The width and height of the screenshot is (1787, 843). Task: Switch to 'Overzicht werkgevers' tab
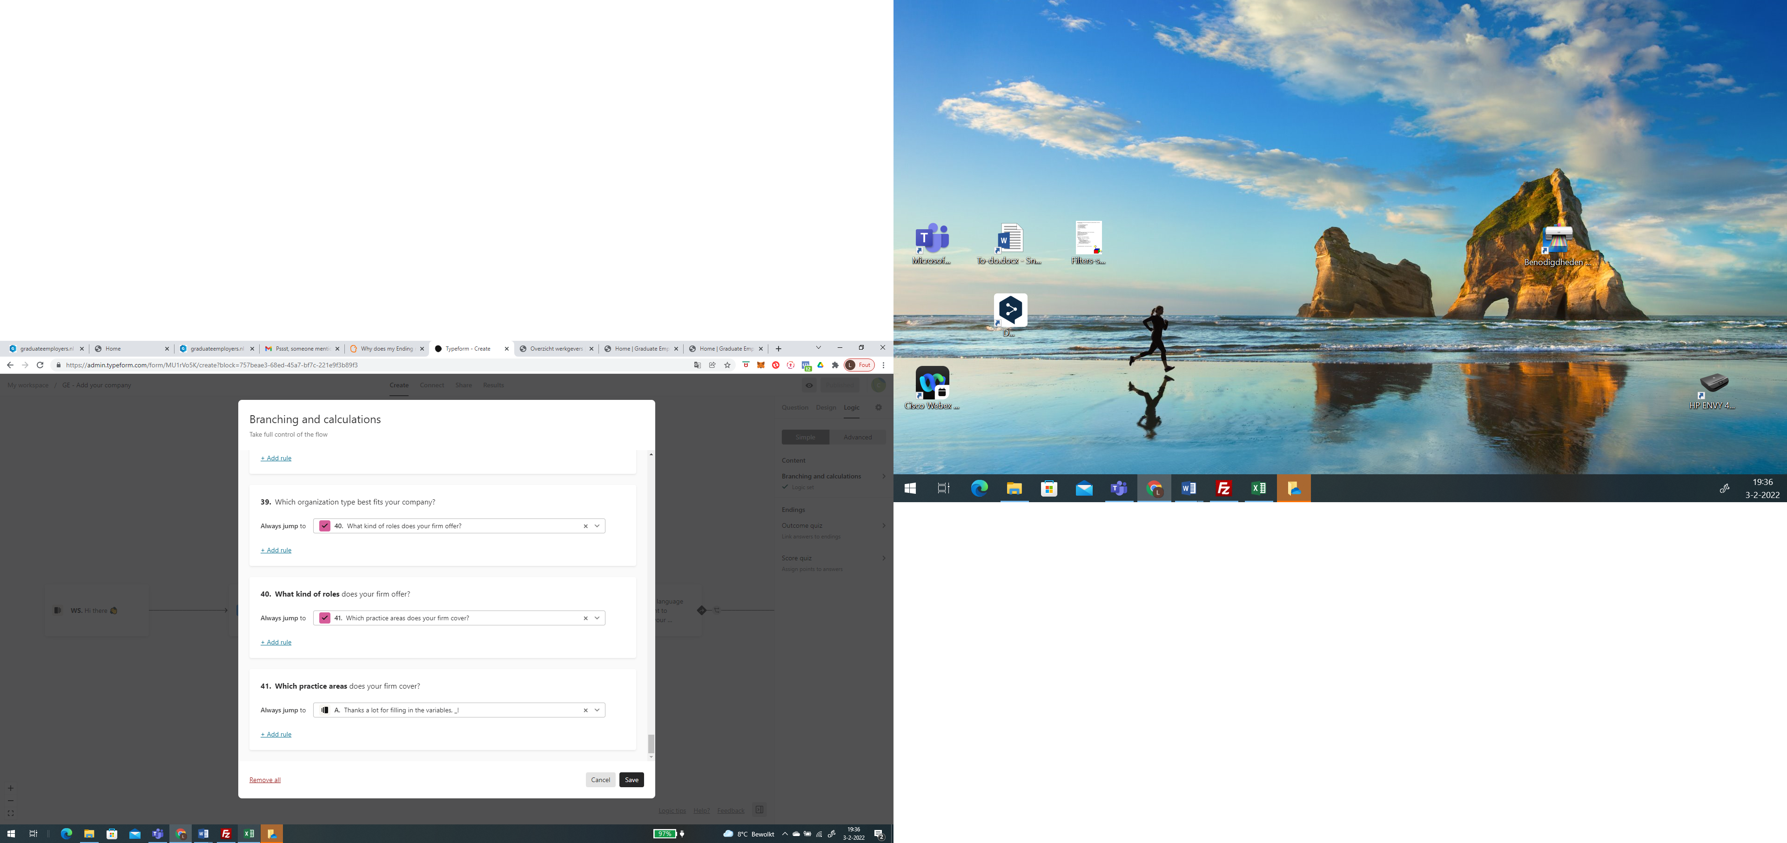point(557,349)
